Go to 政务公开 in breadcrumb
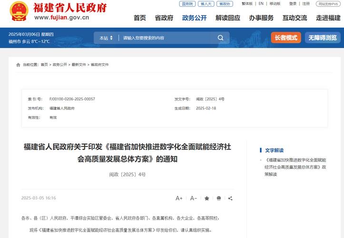This screenshot has height=238, width=344. click(x=59, y=65)
